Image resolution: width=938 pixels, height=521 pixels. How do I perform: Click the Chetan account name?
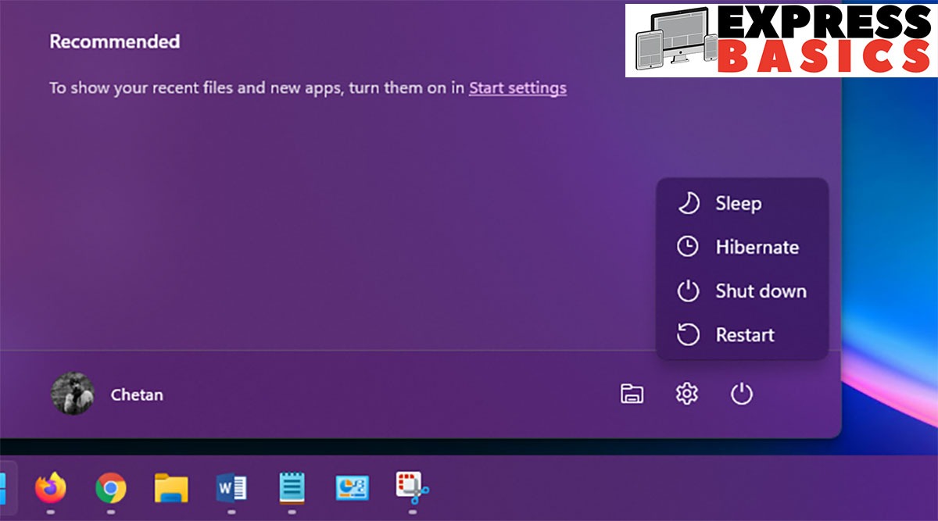(137, 394)
